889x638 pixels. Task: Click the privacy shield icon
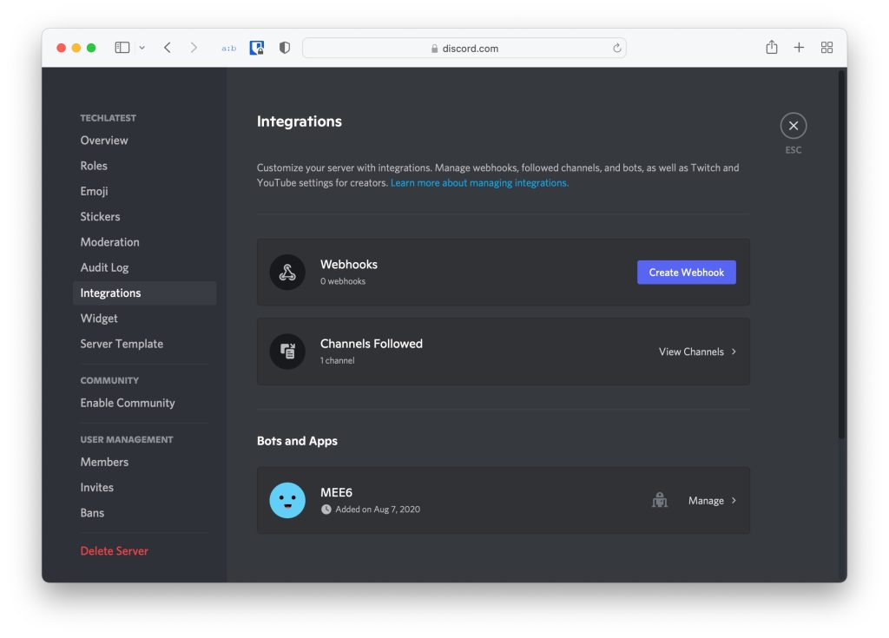[x=285, y=48]
